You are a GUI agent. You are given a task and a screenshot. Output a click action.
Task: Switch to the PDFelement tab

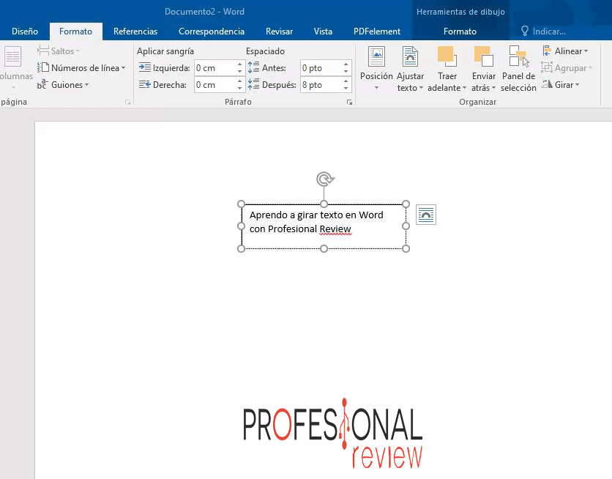coord(377,31)
